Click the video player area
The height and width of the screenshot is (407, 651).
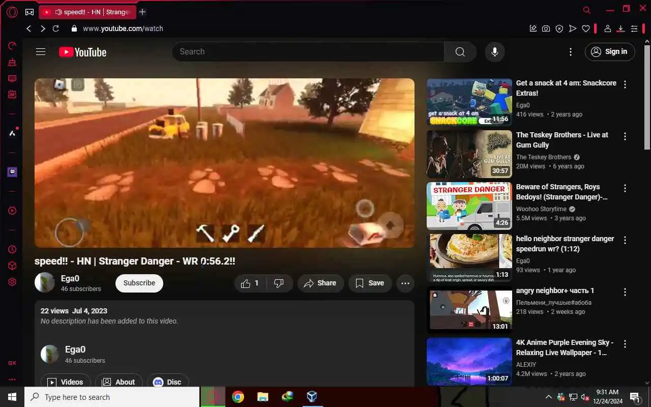pyautogui.click(x=224, y=163)
